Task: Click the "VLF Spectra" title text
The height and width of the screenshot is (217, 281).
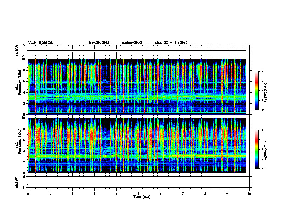Action: (40, 43)
